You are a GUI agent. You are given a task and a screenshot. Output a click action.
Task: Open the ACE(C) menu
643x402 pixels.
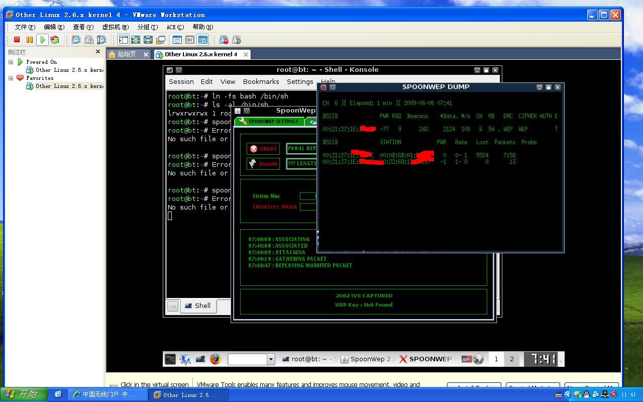click(x=175, y=27)
